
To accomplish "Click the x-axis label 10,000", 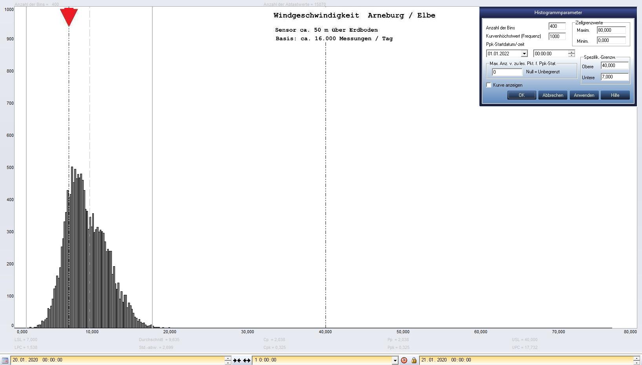I will point(92,332).
